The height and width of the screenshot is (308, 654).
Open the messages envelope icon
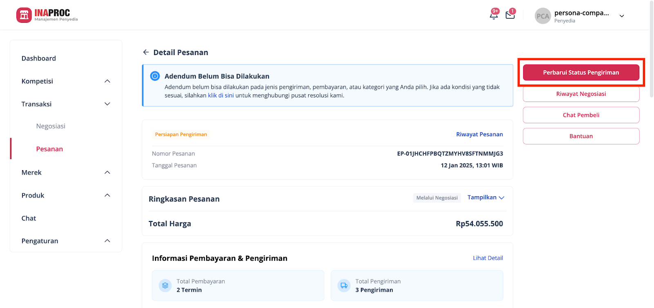point(510,15)
